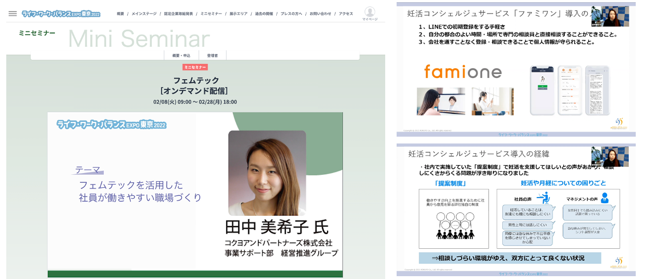Open 過去の開催 navigation item

tap(264, 14)
